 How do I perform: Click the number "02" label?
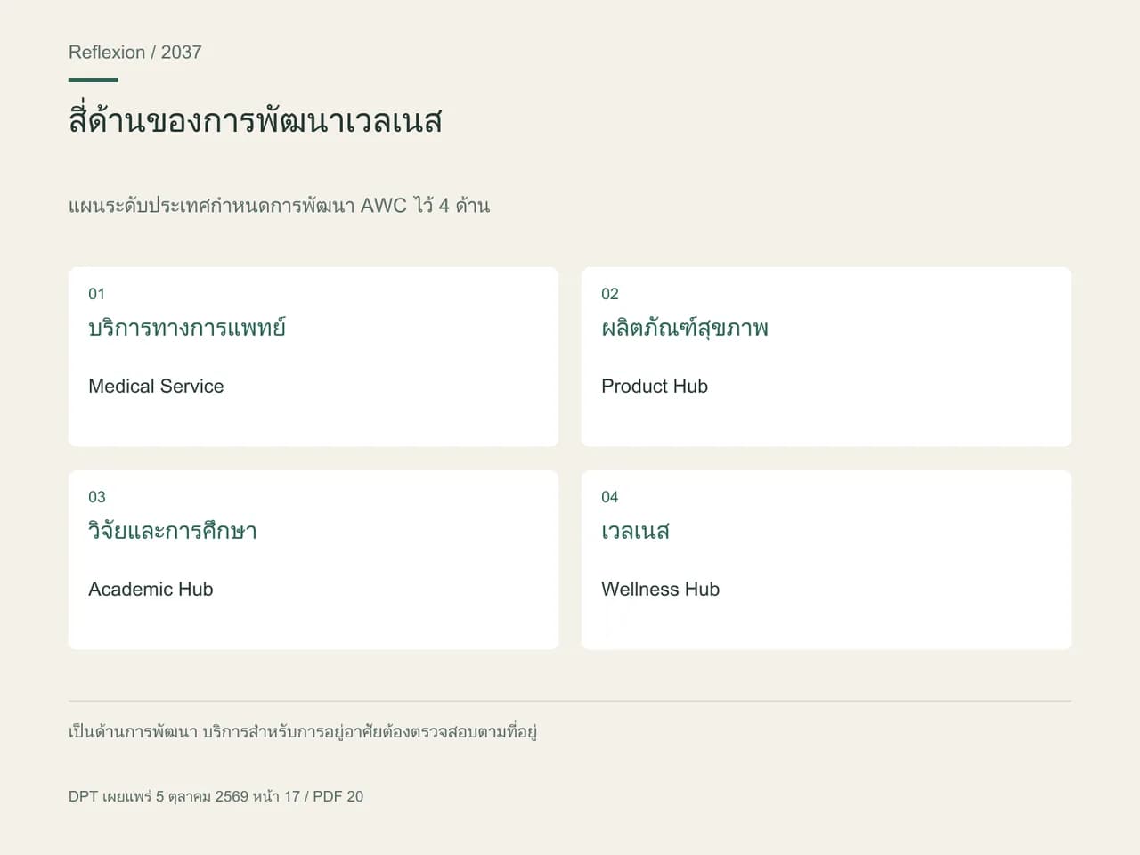[609, 294]
